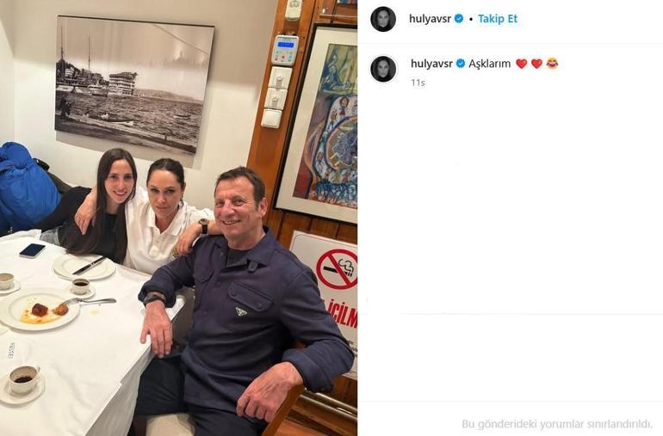663x436 pixels.
Task: Click the first red heart emoji
Action: click(521, 64)
